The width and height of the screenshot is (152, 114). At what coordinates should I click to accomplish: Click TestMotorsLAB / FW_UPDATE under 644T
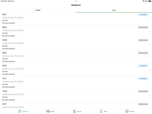pyautogui.click(x=13, y=18)
